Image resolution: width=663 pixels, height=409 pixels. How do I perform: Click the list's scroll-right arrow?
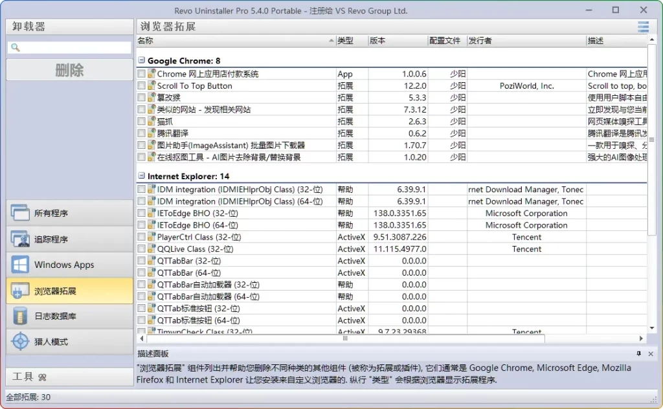tap(641, 338)
